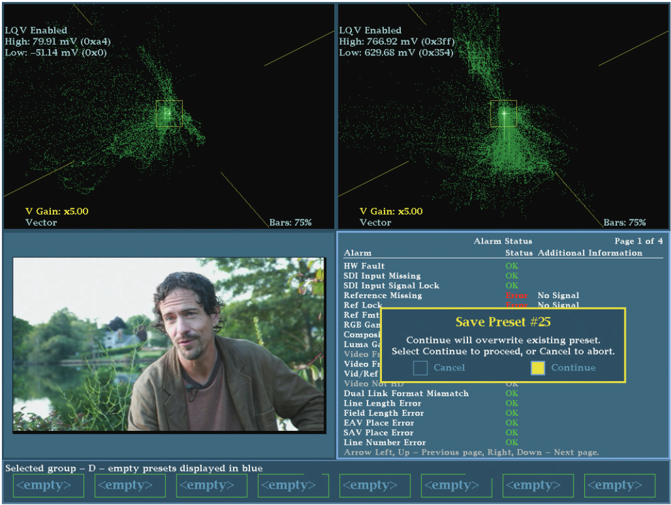Viewport: 671px width, 505px height.
Task: Click the OK status for SDI Input Missing
Action: (x=512, y=276)
